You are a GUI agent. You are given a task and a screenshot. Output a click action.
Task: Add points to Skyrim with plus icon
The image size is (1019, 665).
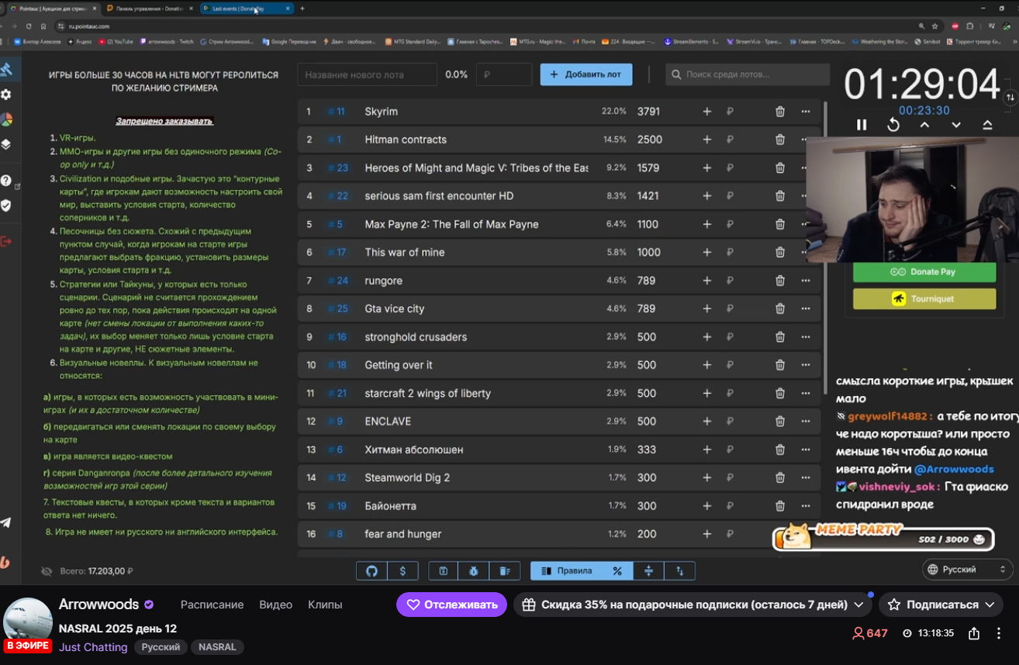click(x=706, y=112)
